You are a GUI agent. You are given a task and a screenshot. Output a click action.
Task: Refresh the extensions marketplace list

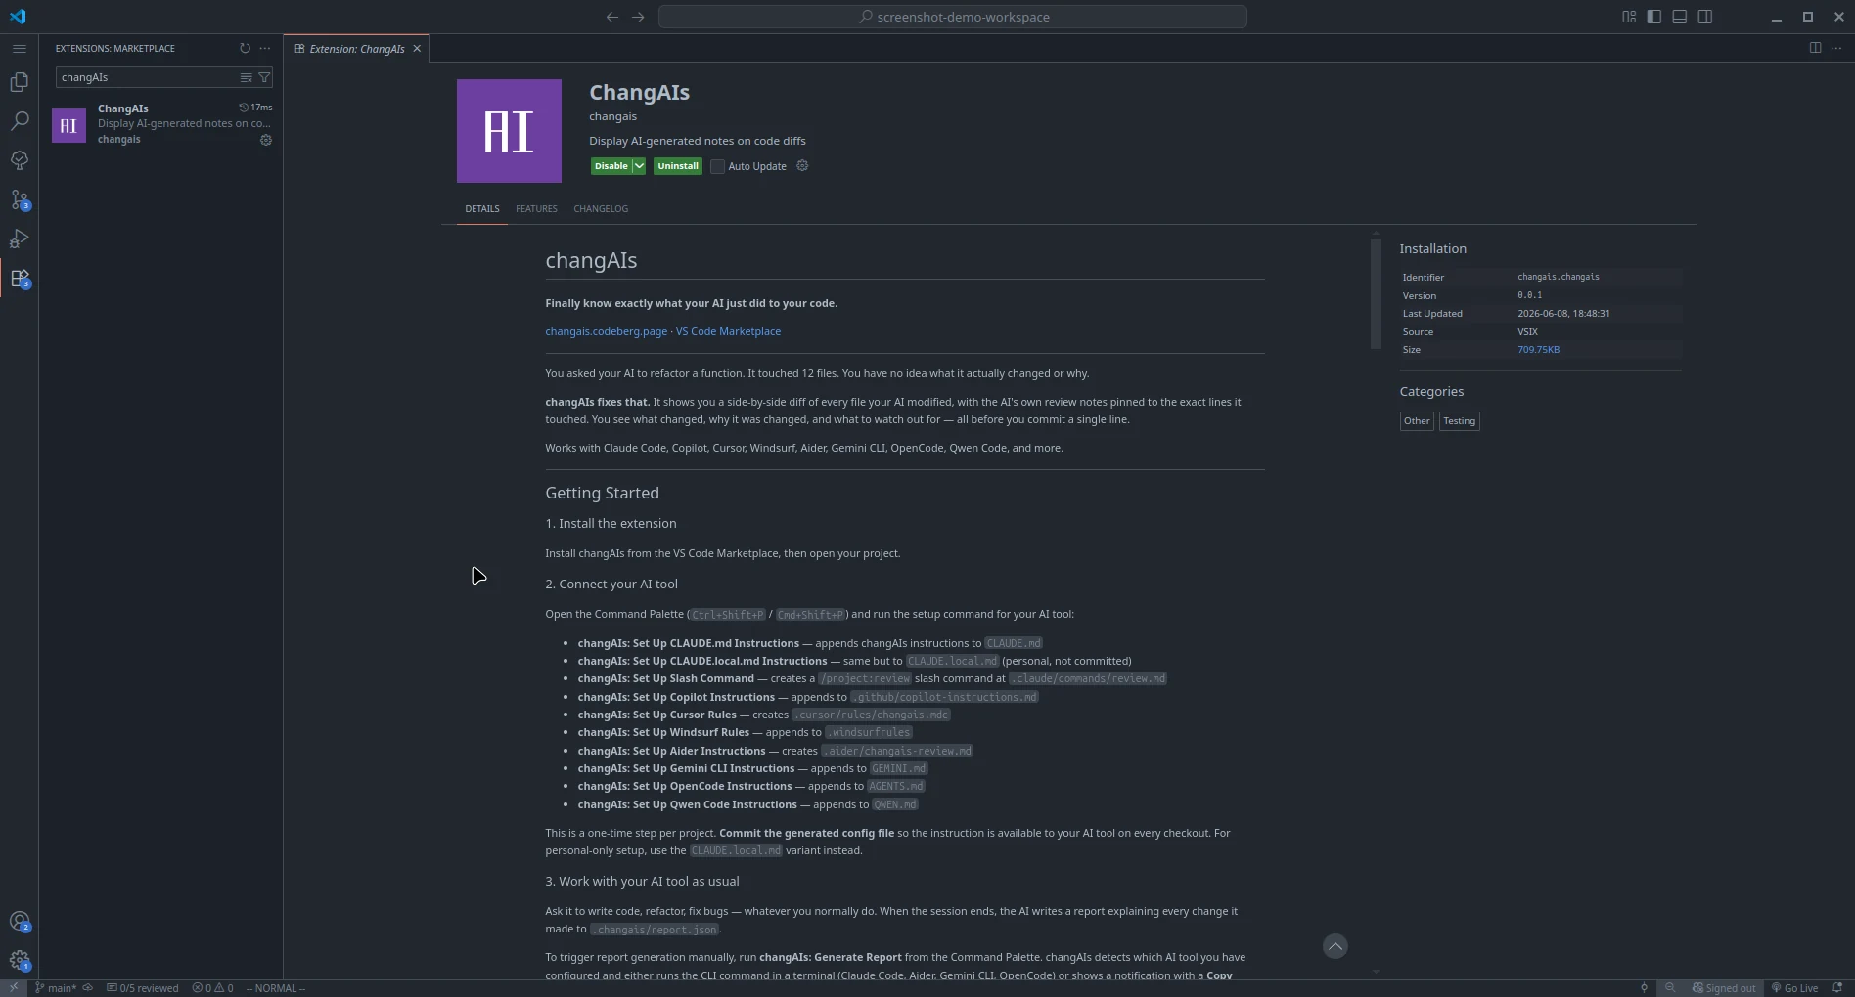tap(245, 48)
